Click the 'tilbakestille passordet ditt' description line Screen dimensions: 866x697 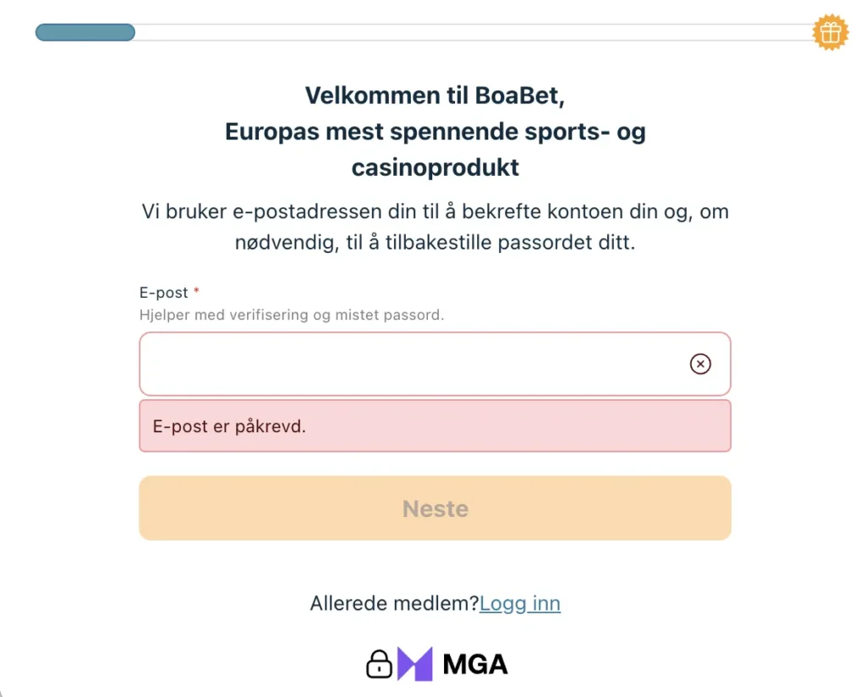click(435, 243)
